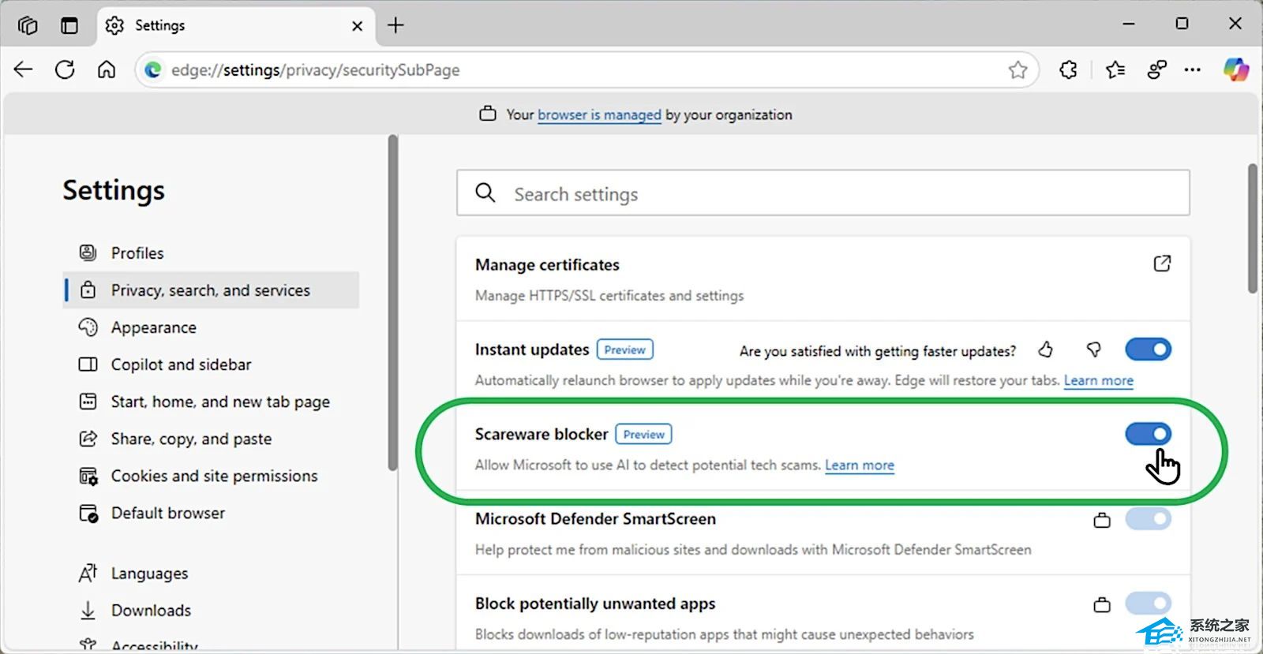The height and width of the screenshot is (654, 1263).
Task: Click the briefcase icon in managed banner
Action: (x=488, y=114)
